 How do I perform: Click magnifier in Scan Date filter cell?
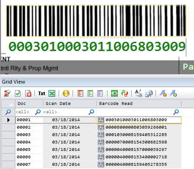pyautogui.click(x=91, y=112)
